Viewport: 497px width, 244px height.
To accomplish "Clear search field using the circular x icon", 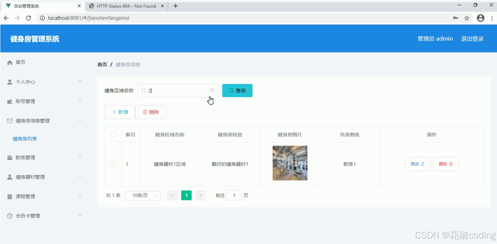I will [212, 90].
